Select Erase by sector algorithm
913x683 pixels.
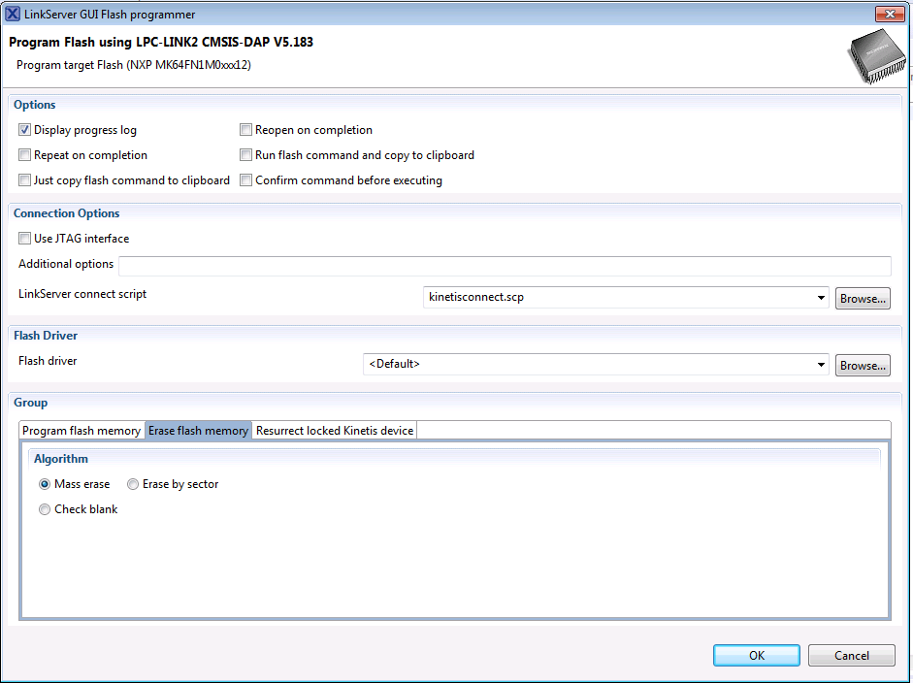133,484
